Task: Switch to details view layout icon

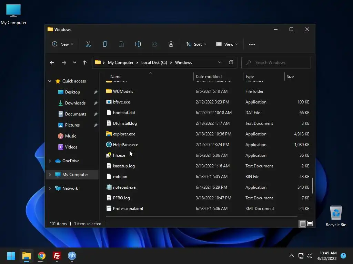Action: click(x=302, y=223)
